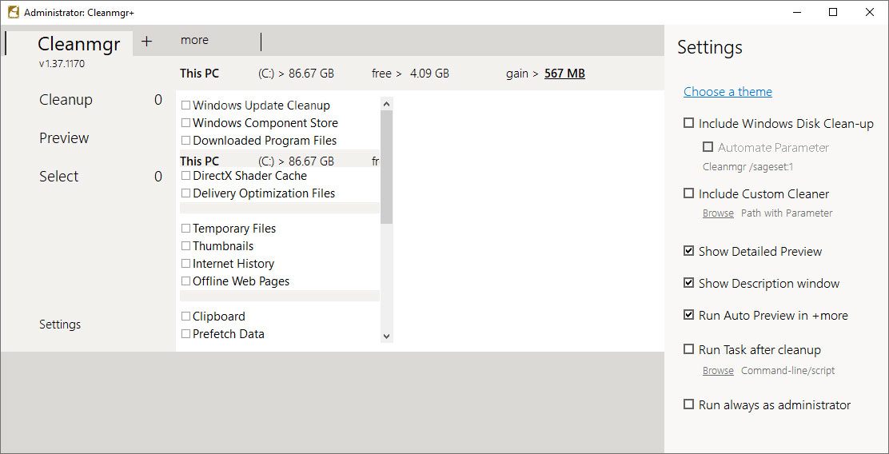This screenshot has height=454, width=889.
Task: Check Windows Update Cleanup
Action: coord(185,106)
